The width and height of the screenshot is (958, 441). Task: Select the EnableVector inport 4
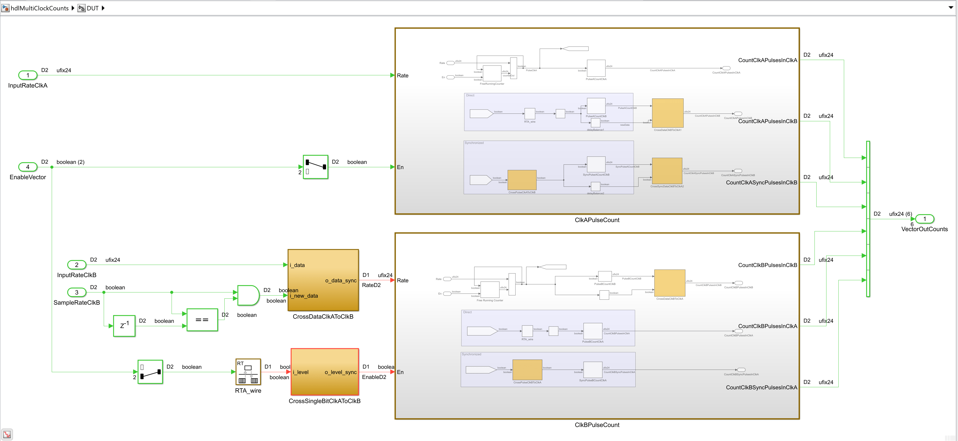[x=28, y=167]
